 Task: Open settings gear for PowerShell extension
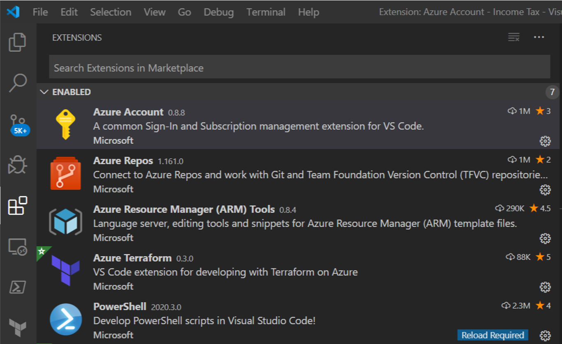coord(545,335)
